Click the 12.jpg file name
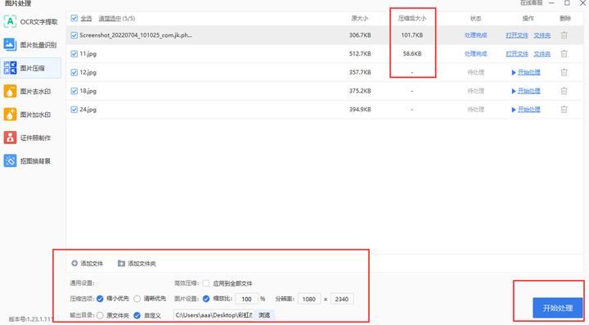 [88, 72]
